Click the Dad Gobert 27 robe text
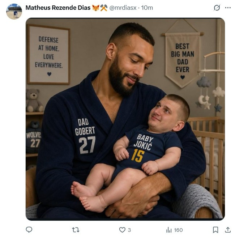Image resolution: width=235 pixels, height=238 pixels. click(x=85, y=135)
